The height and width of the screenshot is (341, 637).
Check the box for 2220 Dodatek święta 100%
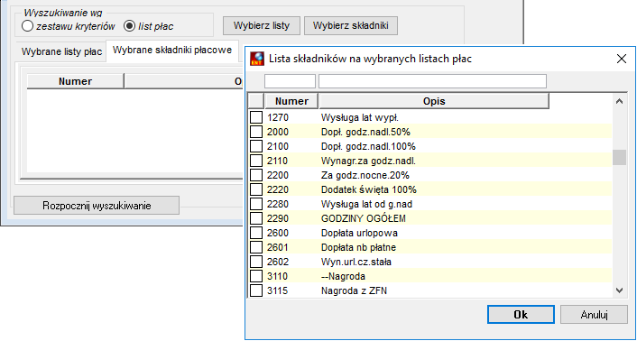coord(256,189)
